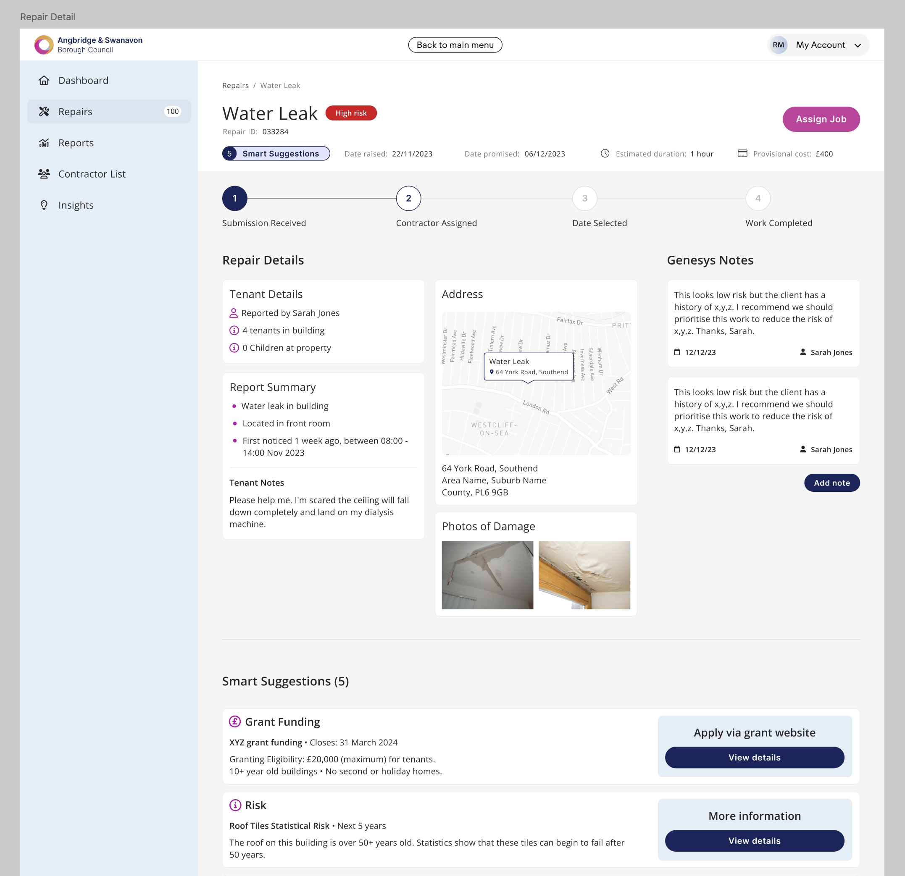Open the Smart Suggestions pill

pos(276,154)
